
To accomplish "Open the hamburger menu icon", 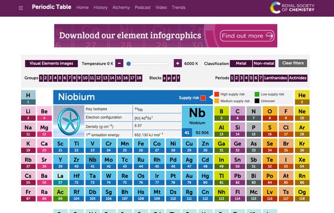I will pos(21,8).
